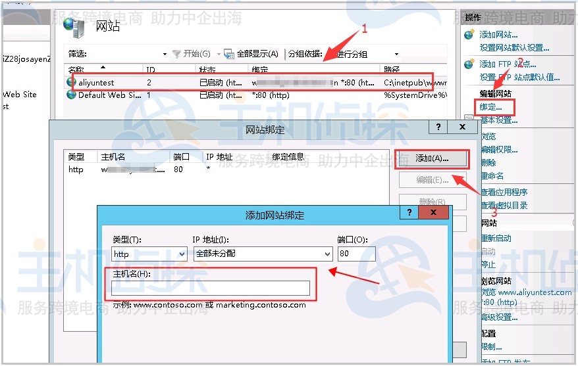This screenshot has height=366, width=578.
Task: Click the 设置 FTP 站点默认值... link
Action: pos(519,78)
